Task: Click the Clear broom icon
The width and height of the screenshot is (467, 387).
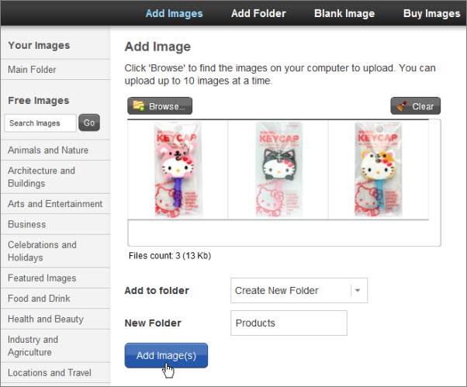Action: pyautogui.click(x=402, y=106)
